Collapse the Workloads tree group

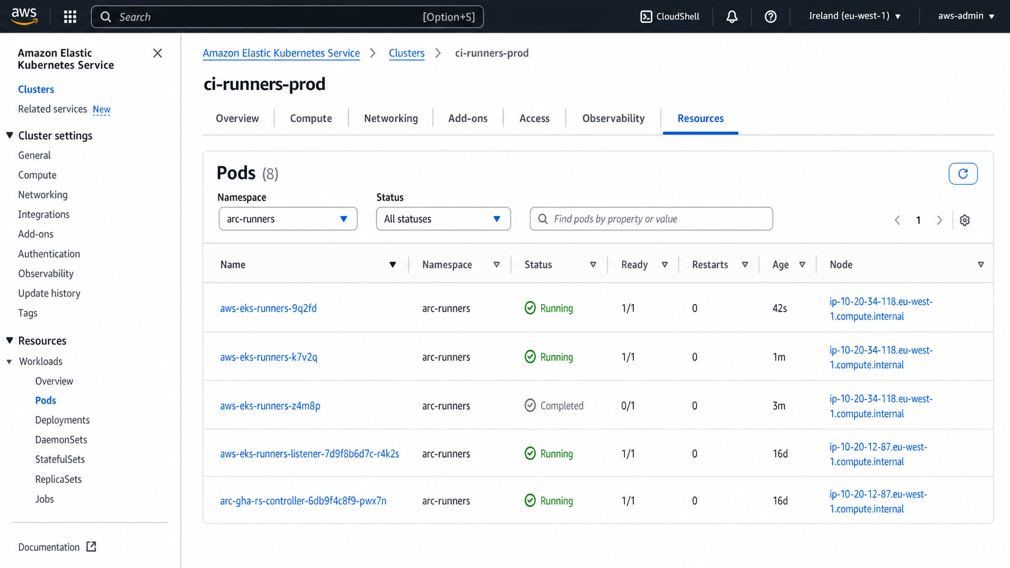click(9, 362)
